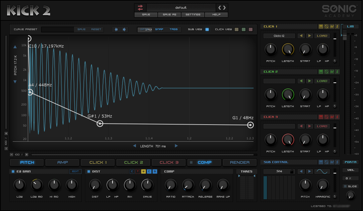Open the CLICK 3 tab
The image size is (363, 211).
pyautogui.click(x=169, y=162)
